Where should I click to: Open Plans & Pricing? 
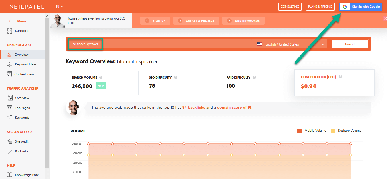pyautogui.click(x=320, y=7)
